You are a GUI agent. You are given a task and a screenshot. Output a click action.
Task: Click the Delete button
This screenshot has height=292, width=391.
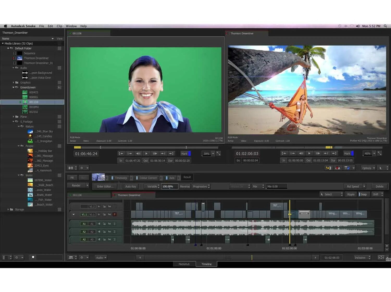tap(380, 187)
